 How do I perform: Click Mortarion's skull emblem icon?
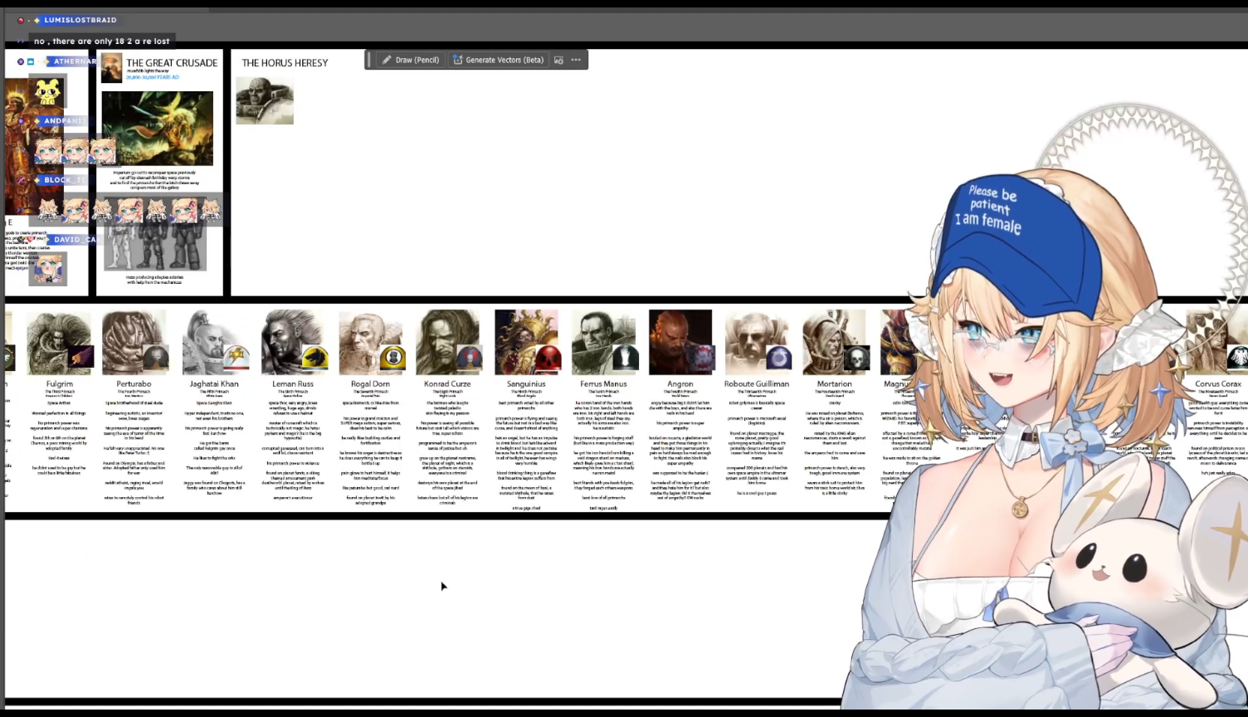[856, 358]
